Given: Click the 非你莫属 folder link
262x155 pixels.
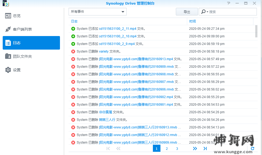Looking at the screenshot, I should click(x=106, y=112).
